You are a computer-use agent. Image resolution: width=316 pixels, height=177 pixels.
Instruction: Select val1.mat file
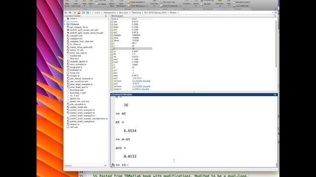click(x=74, y=127)
